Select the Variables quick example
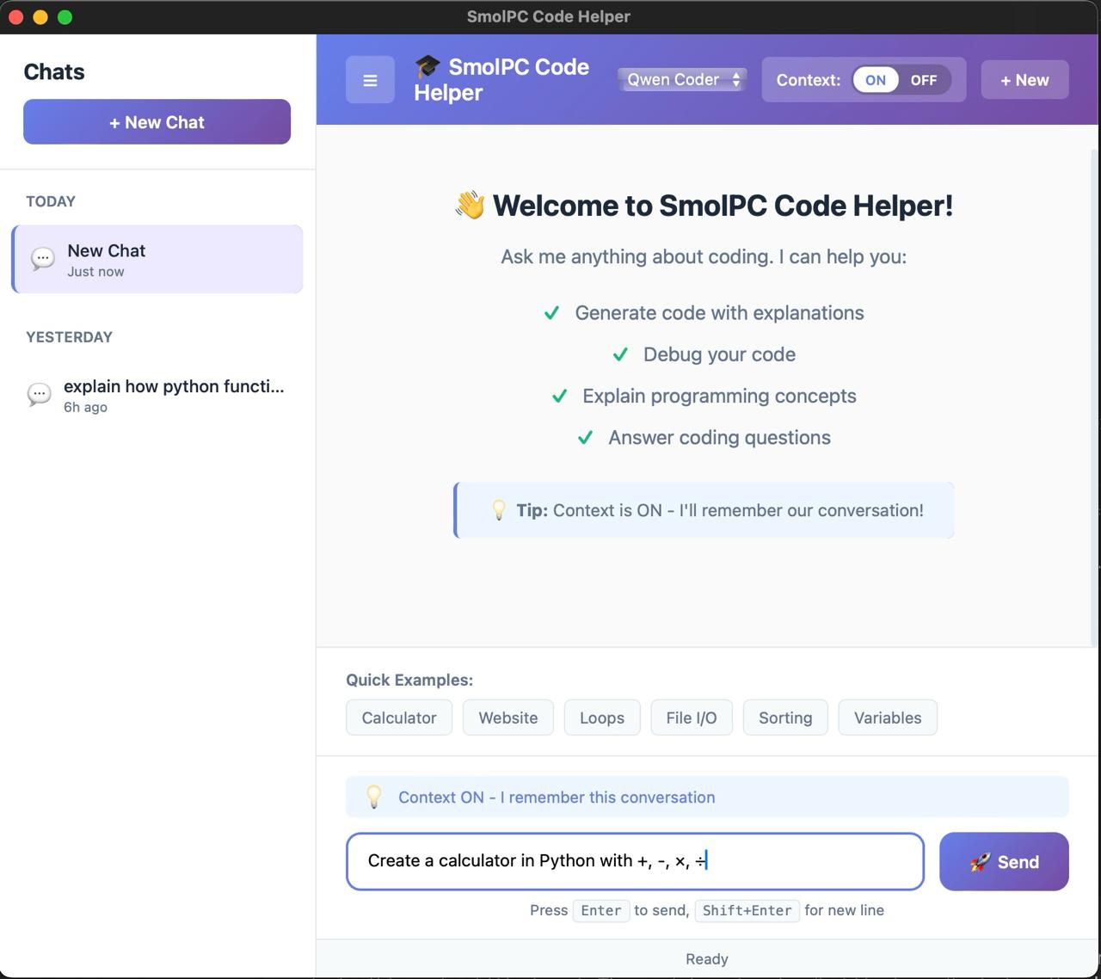Screen dimensions: 1101x979 pyautogui.click(x=888, y=717)
